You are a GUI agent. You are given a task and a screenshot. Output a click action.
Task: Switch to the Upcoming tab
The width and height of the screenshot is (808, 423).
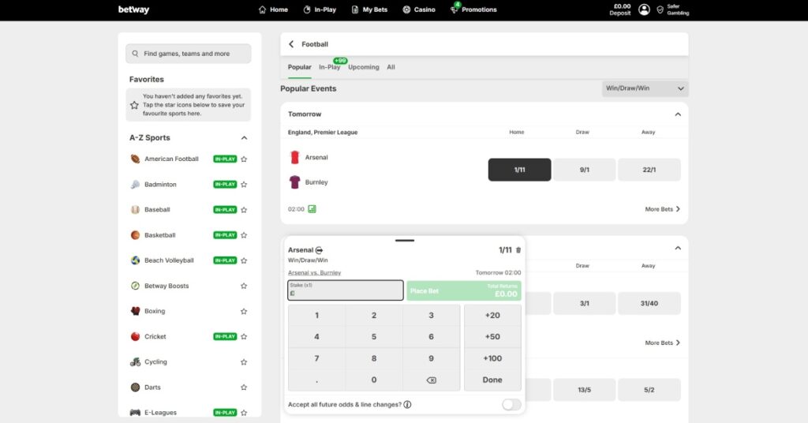pyautogui.click(x=363, y=67)
